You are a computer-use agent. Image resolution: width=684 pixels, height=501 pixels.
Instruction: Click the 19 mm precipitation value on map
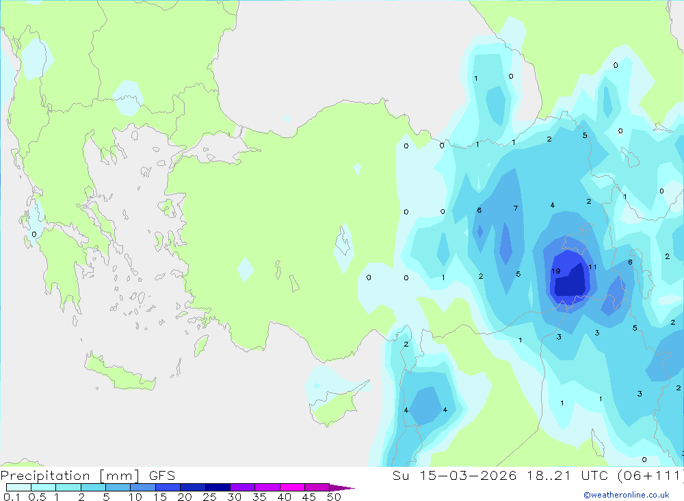click(555, 271)
